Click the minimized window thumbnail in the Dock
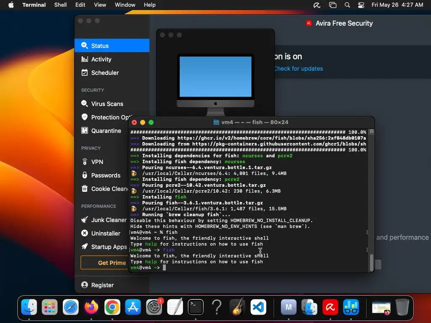Screen dimensions: 431x323 coord(381,307)
